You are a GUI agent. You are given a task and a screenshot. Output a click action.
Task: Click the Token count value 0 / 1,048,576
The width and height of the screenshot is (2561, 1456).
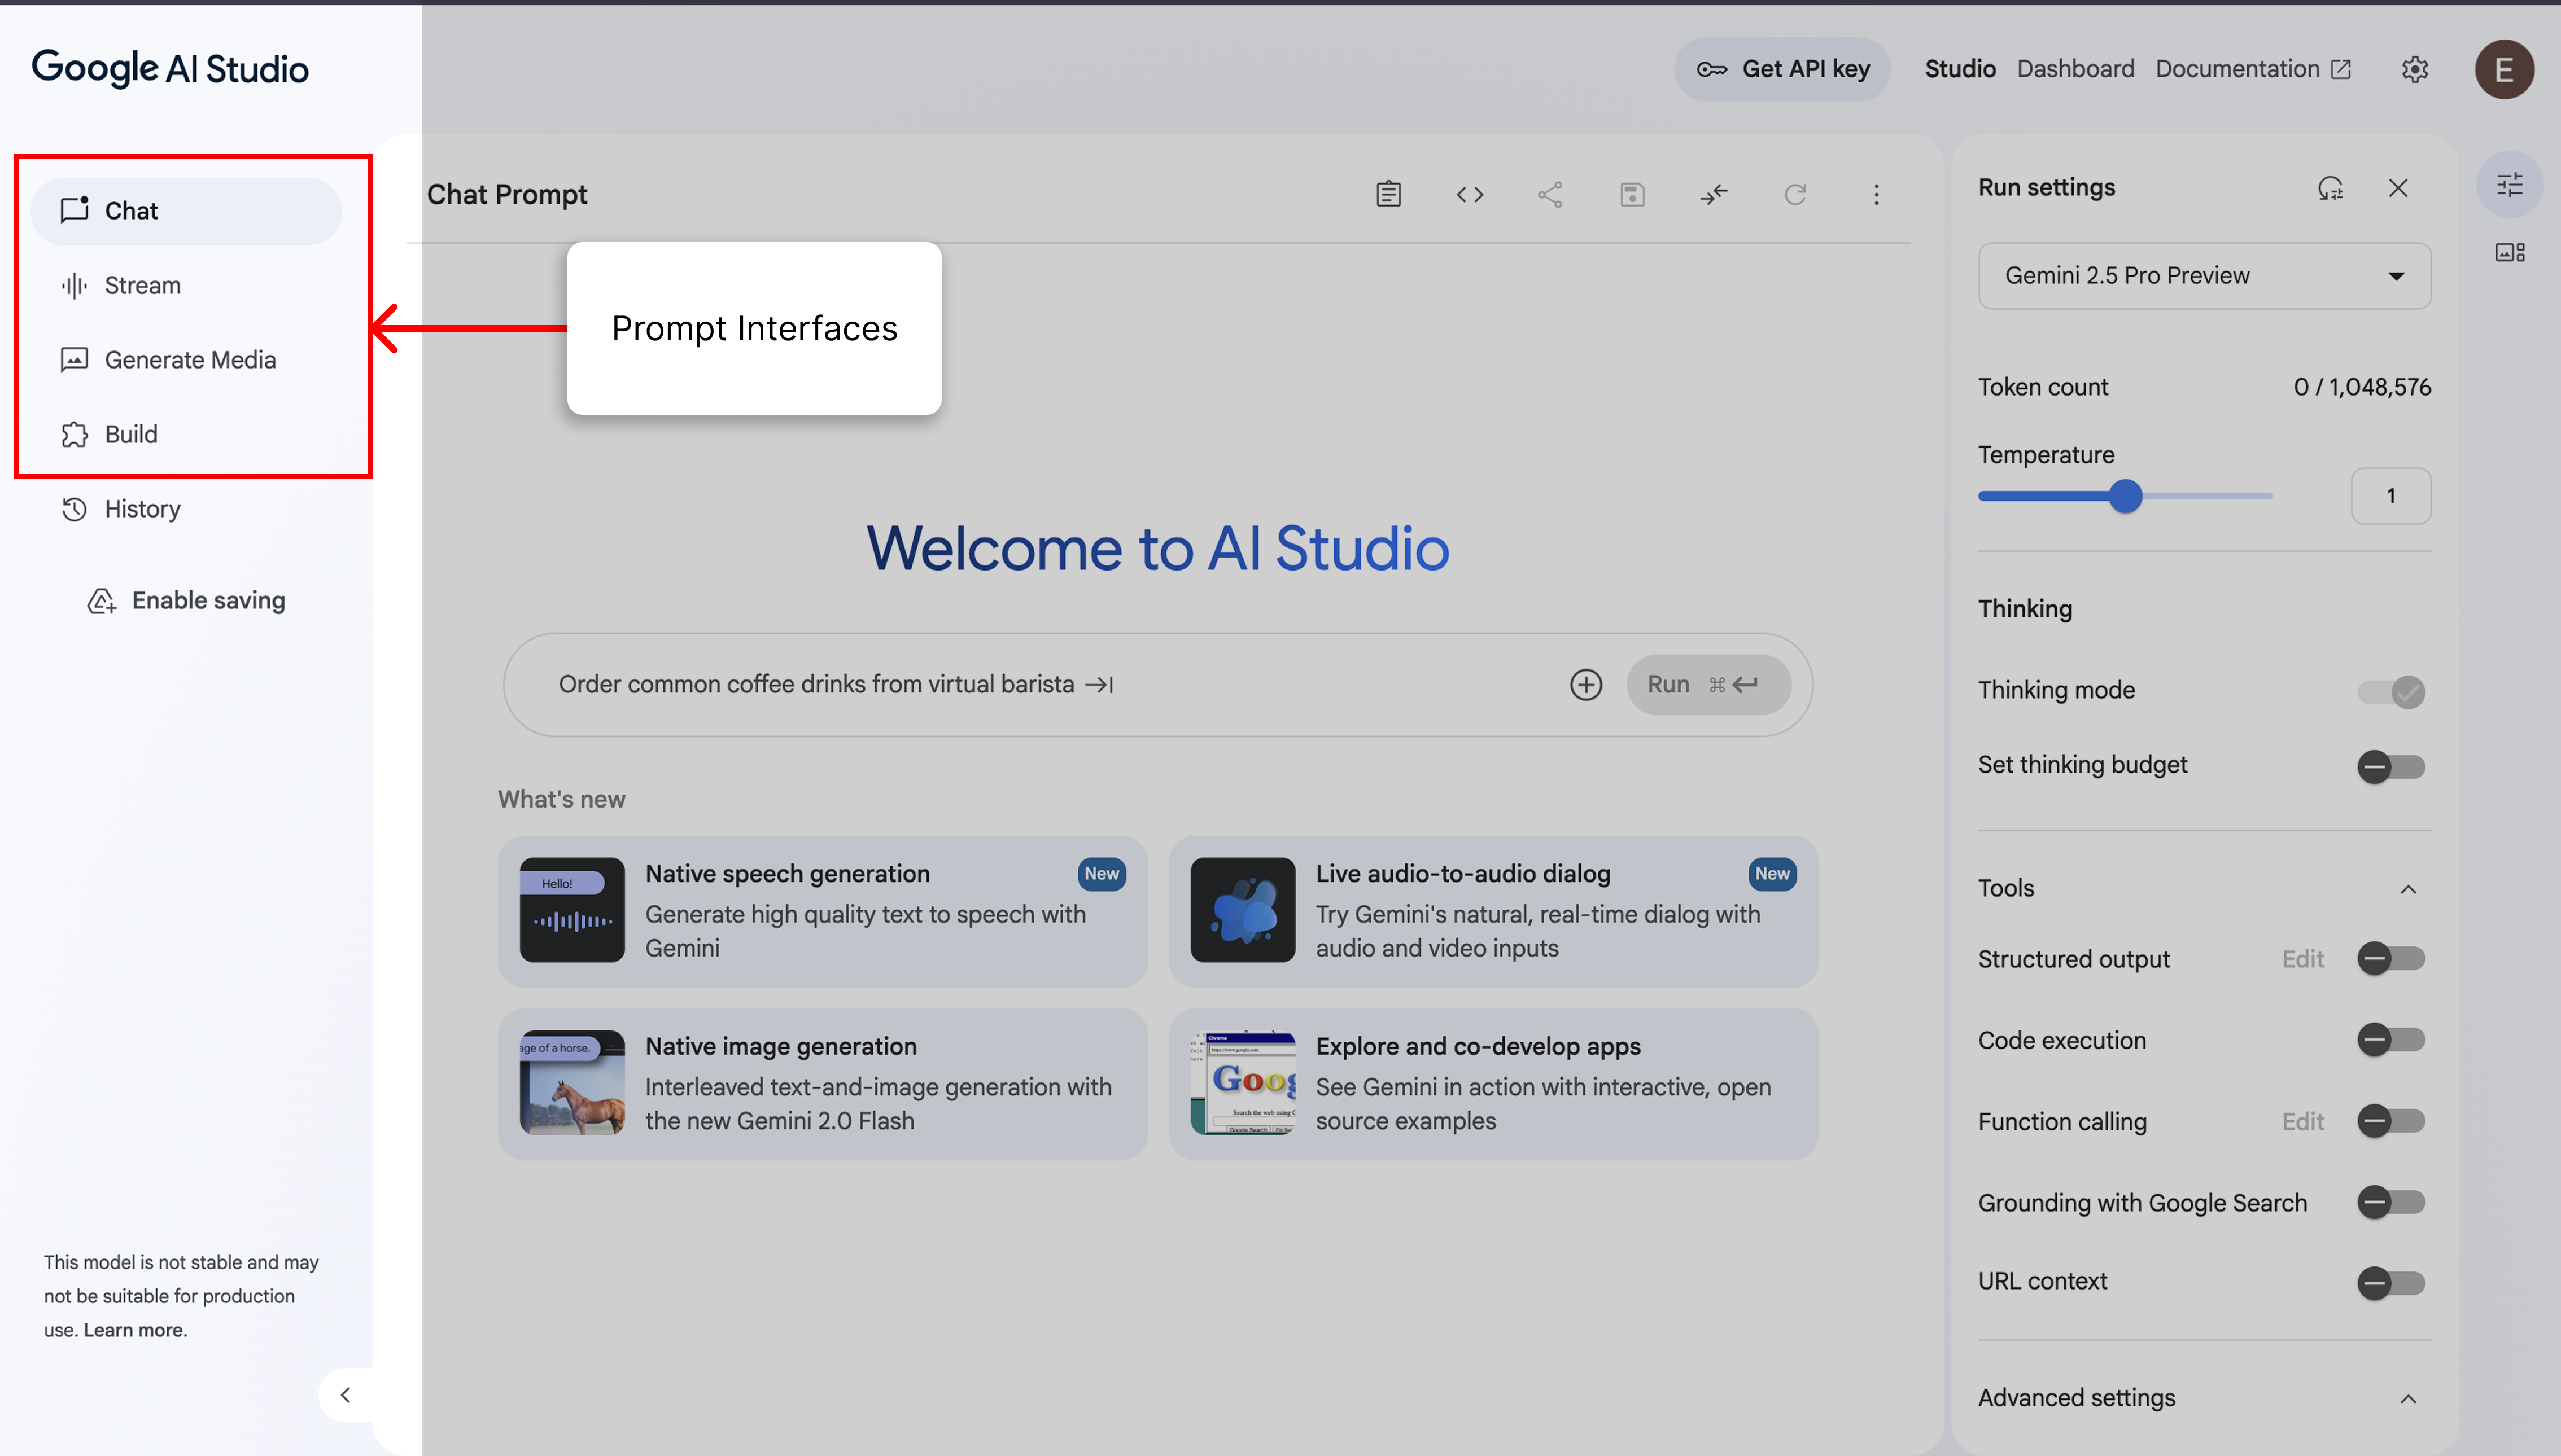[x=2362, y=387]
